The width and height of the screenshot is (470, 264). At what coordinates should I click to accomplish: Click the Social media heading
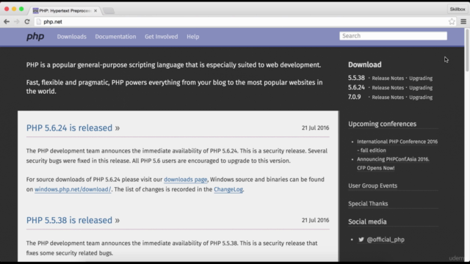[x=367, y=221]
